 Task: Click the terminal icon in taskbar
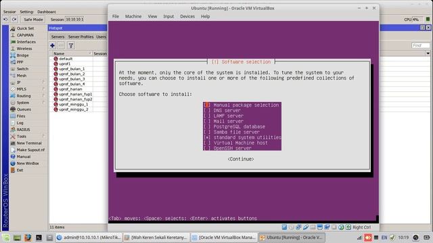39,238
